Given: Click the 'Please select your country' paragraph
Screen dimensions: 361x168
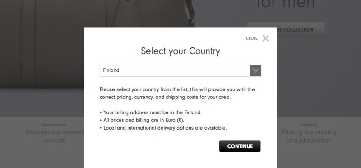Looking at the screenshot, I should point(177,93).
